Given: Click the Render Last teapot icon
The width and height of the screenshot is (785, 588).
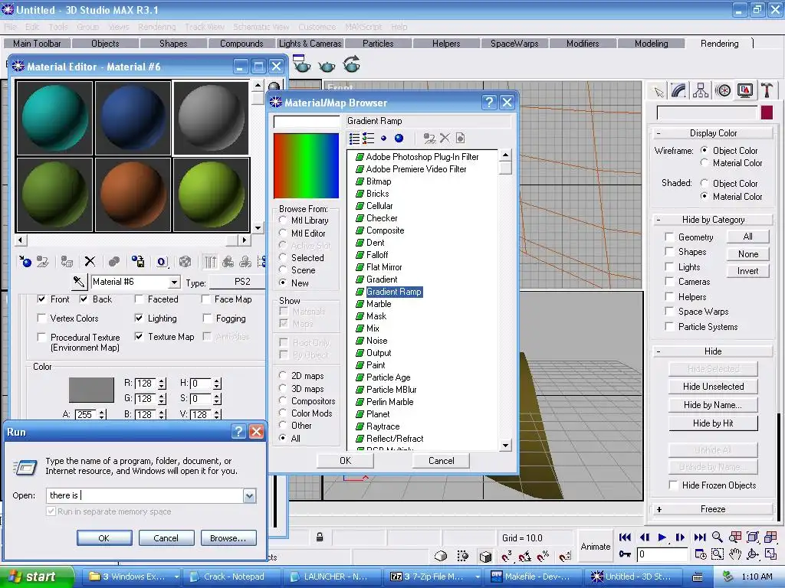Looking at the screenshot, I should click(351, 64).
